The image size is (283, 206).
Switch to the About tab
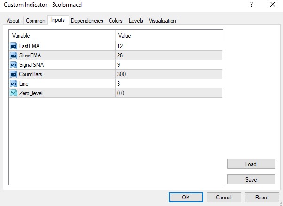[x=13, y=21]
